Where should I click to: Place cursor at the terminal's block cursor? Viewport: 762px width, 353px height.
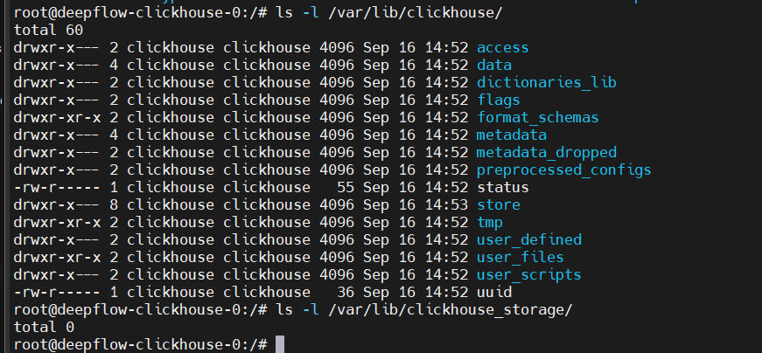(x=280, y=344)
